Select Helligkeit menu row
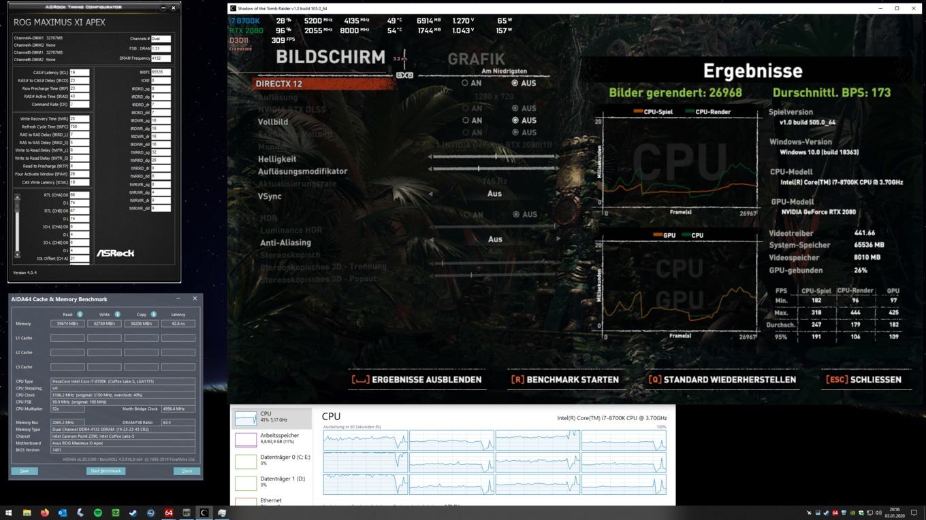 click(x=276, y=159)
